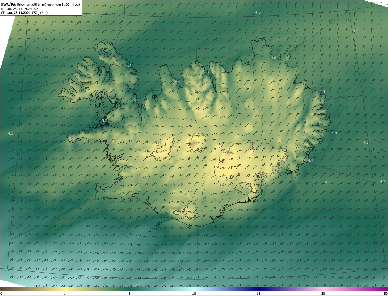
Task: Click the 5.5 value label on the map
Action: [x=105, y=120]
